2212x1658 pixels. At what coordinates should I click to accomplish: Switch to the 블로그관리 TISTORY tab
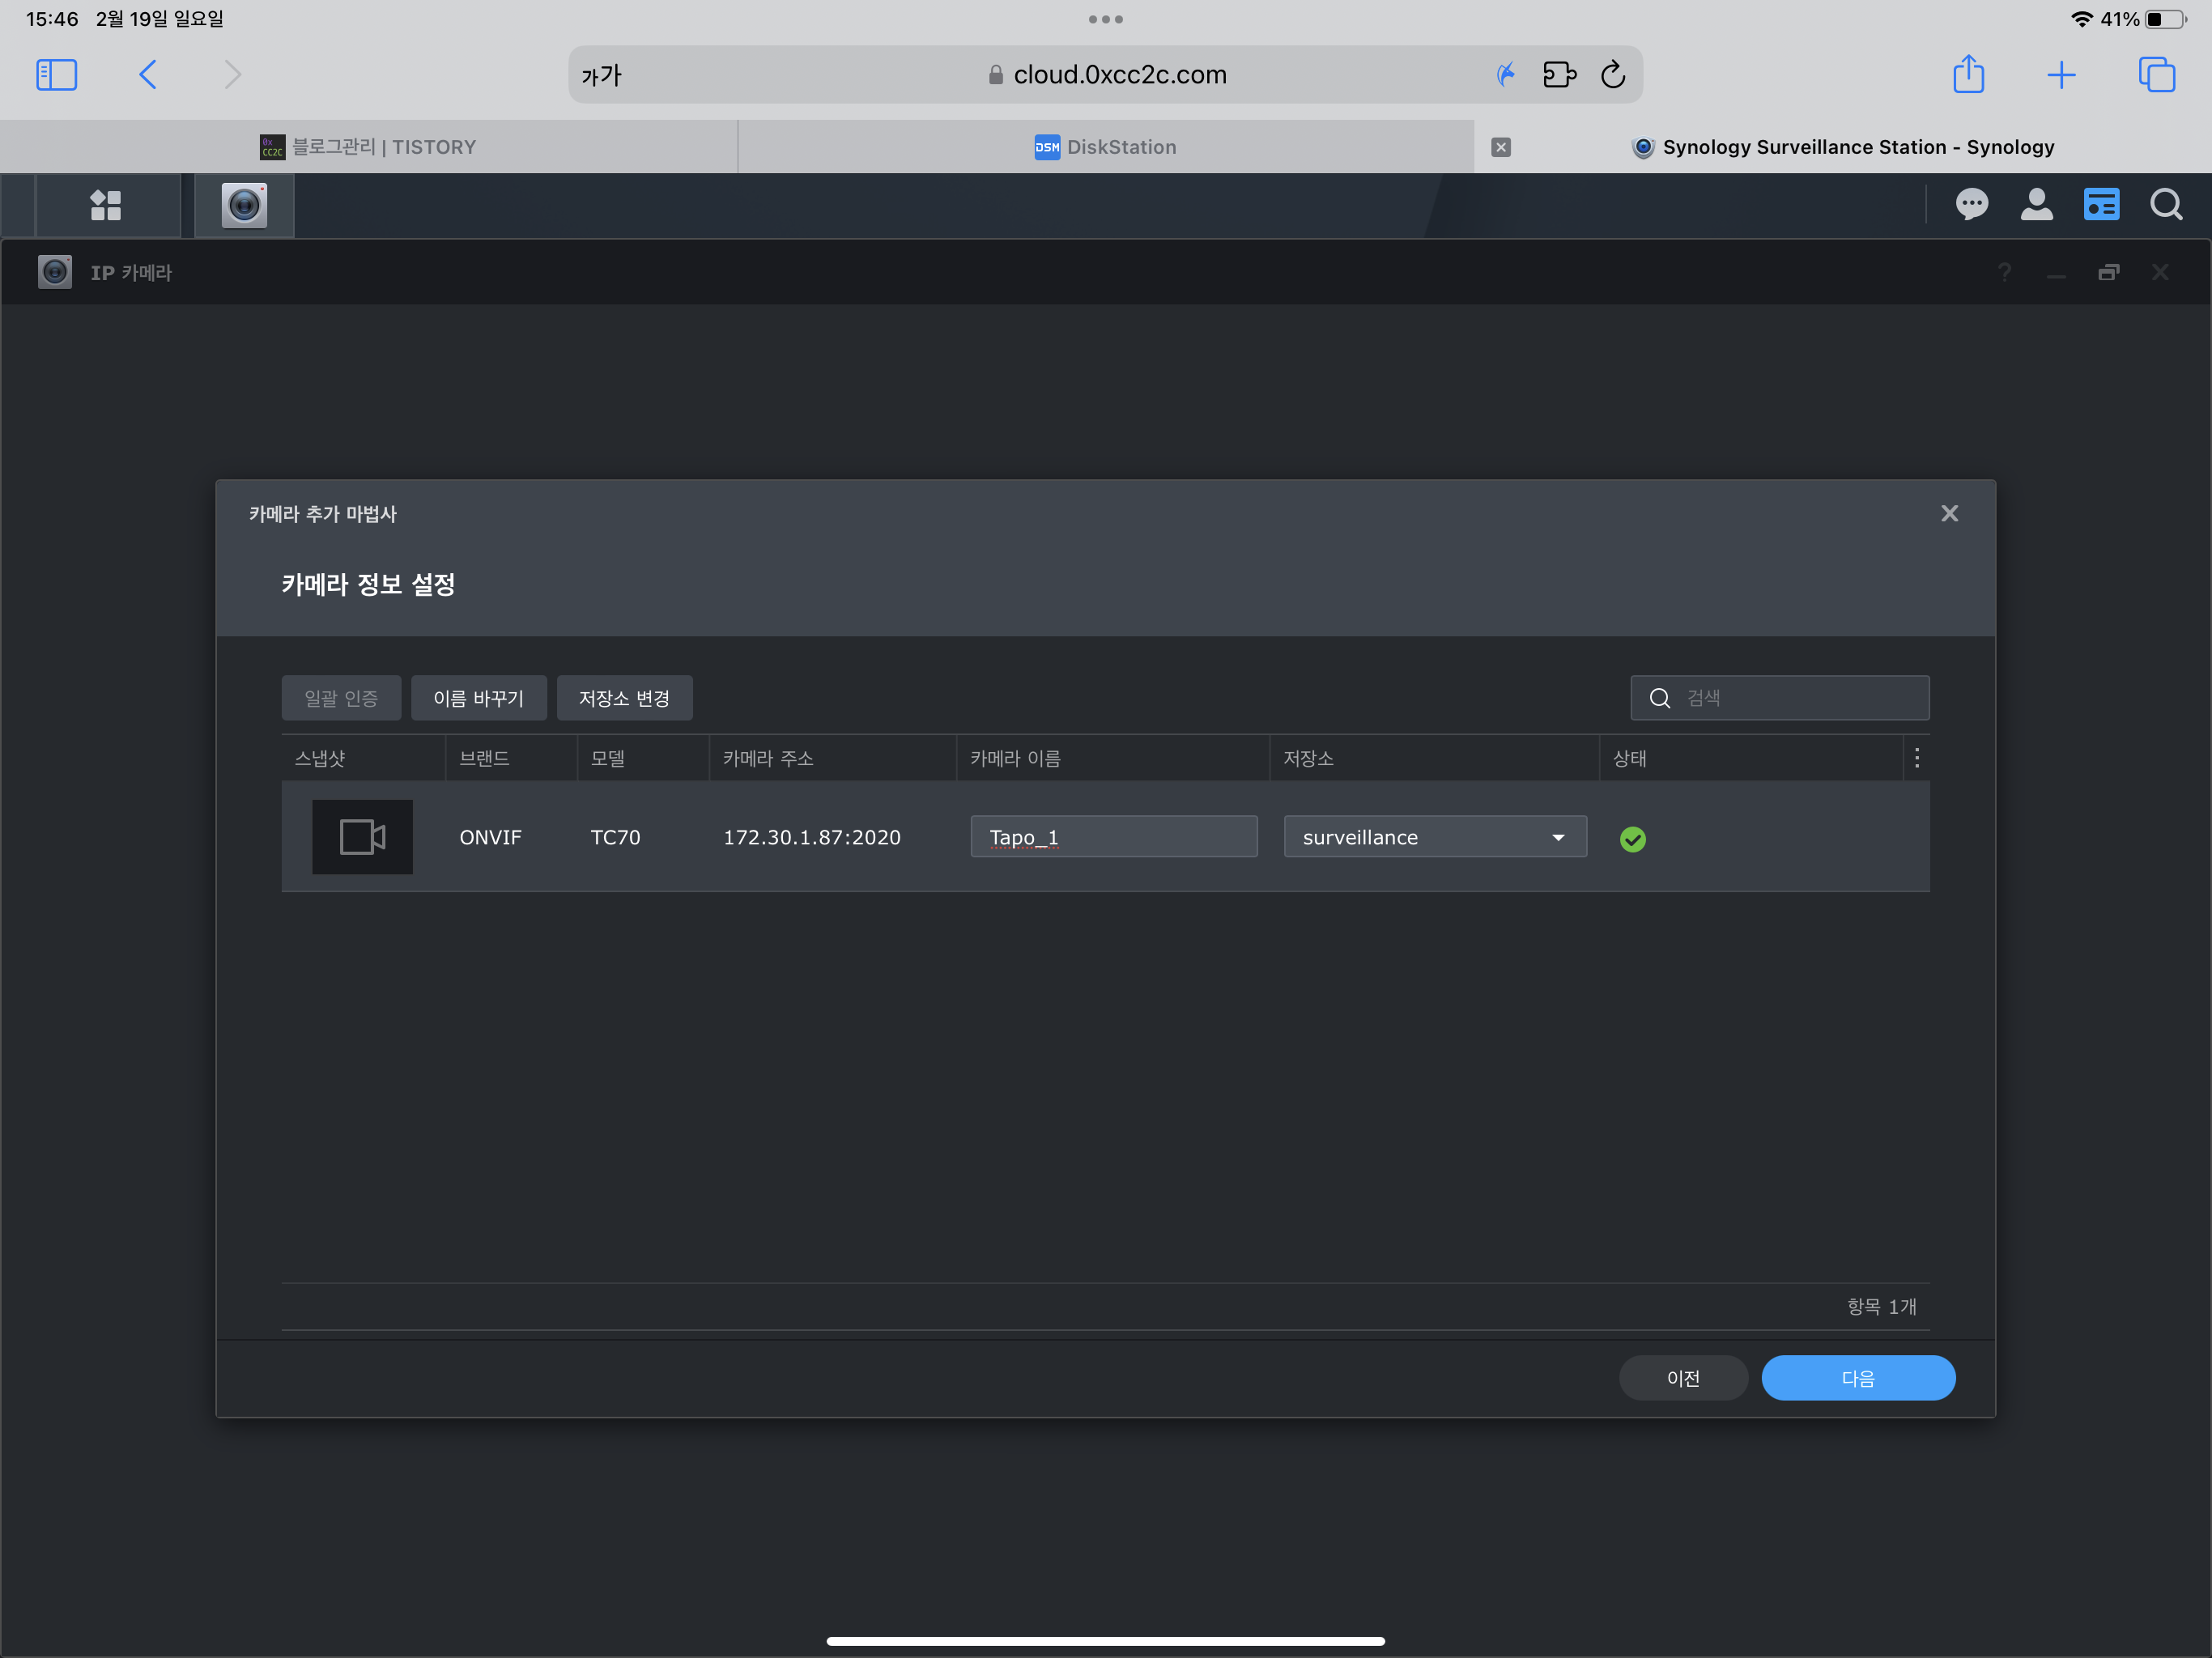click(368, 147)
